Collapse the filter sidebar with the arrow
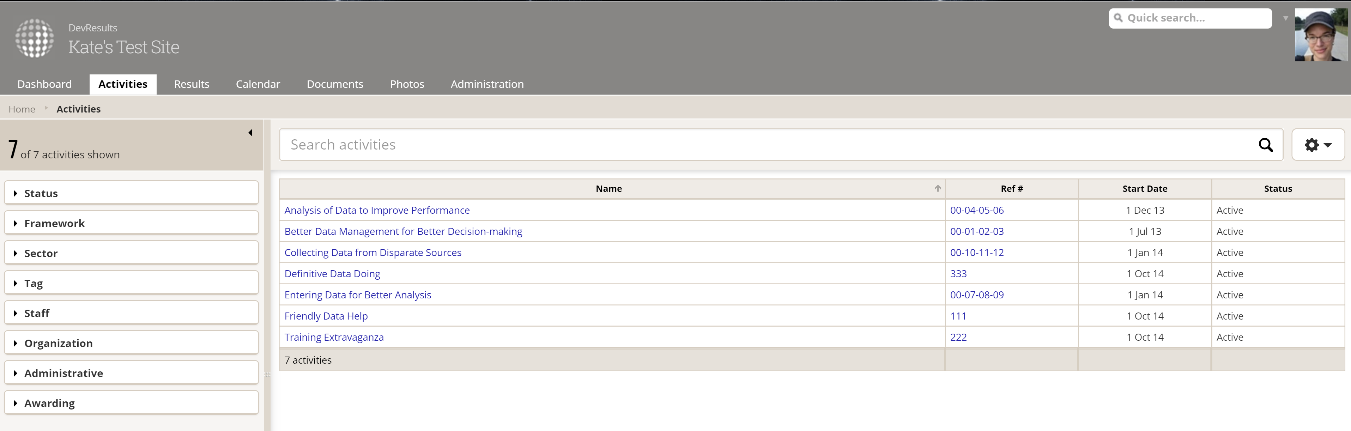The height and width of the screenshot is (431, 1351). point(250,133)
